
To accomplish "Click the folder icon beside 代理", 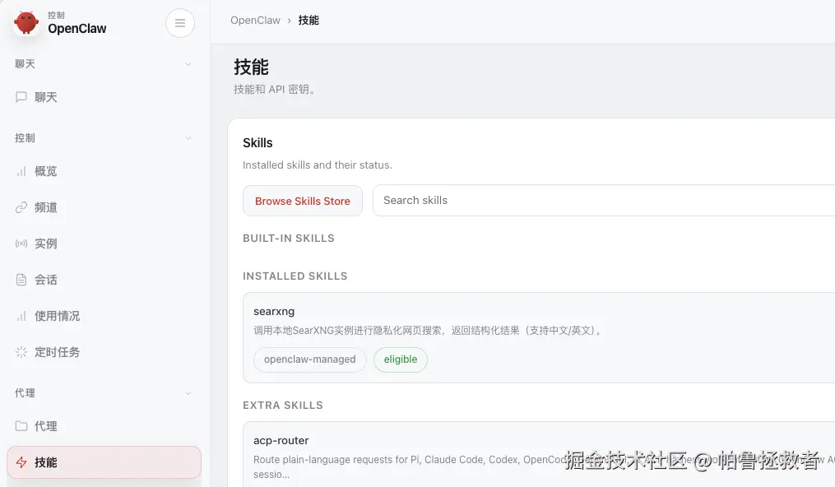I will [21, 426].
